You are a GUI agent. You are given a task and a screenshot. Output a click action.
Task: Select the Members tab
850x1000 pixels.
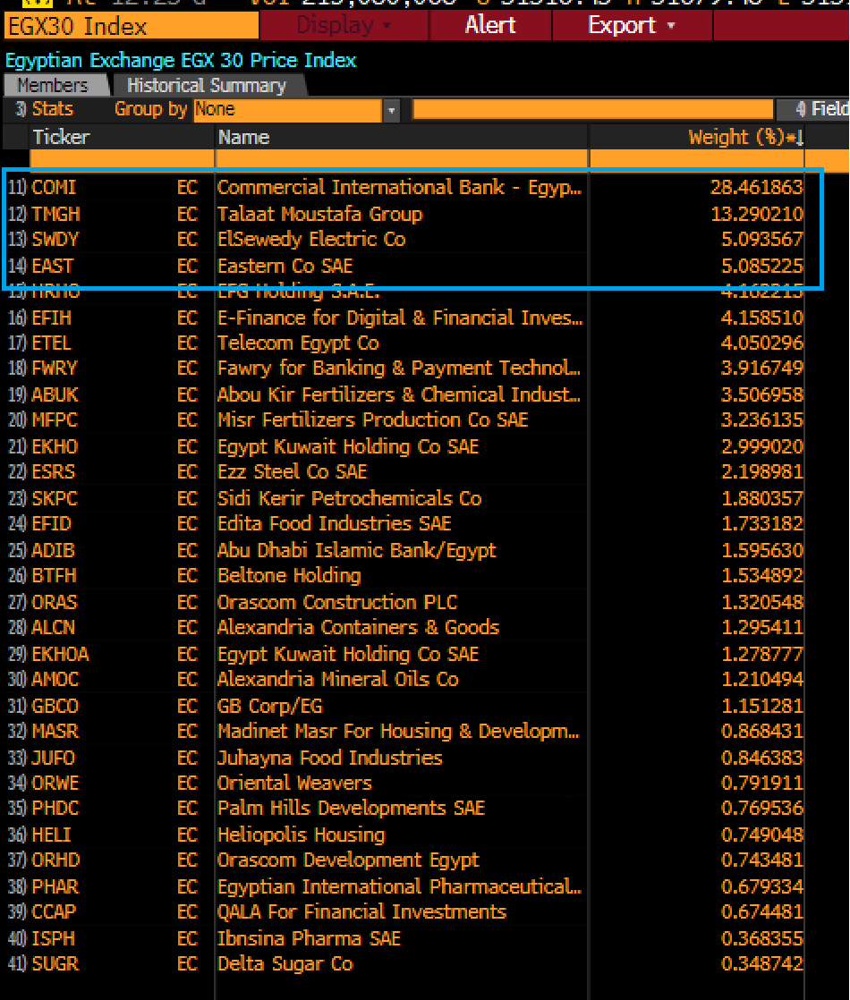[54, 86]
